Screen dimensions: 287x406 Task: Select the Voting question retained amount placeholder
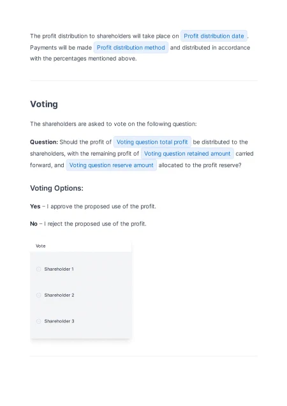[x=187, y=154]
